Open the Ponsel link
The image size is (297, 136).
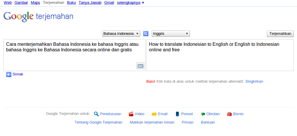pyautogui.click(x=187, y=114)
